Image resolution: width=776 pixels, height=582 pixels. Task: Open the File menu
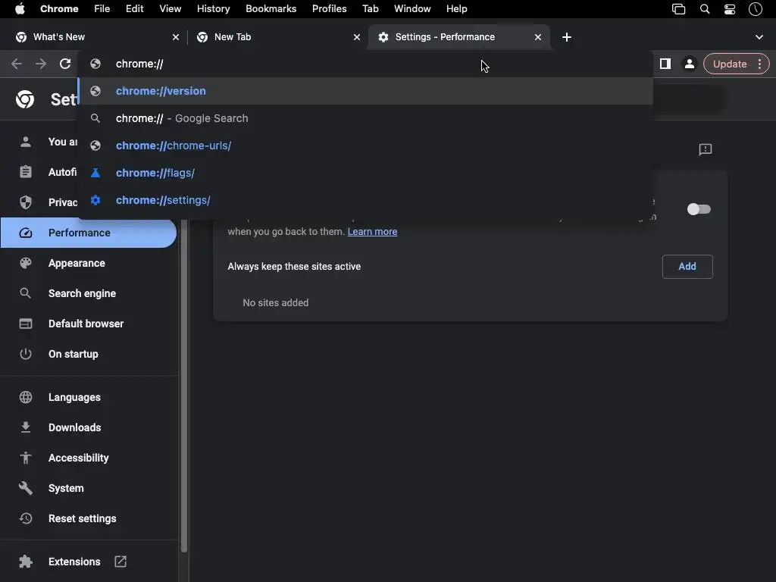point(102,9)
